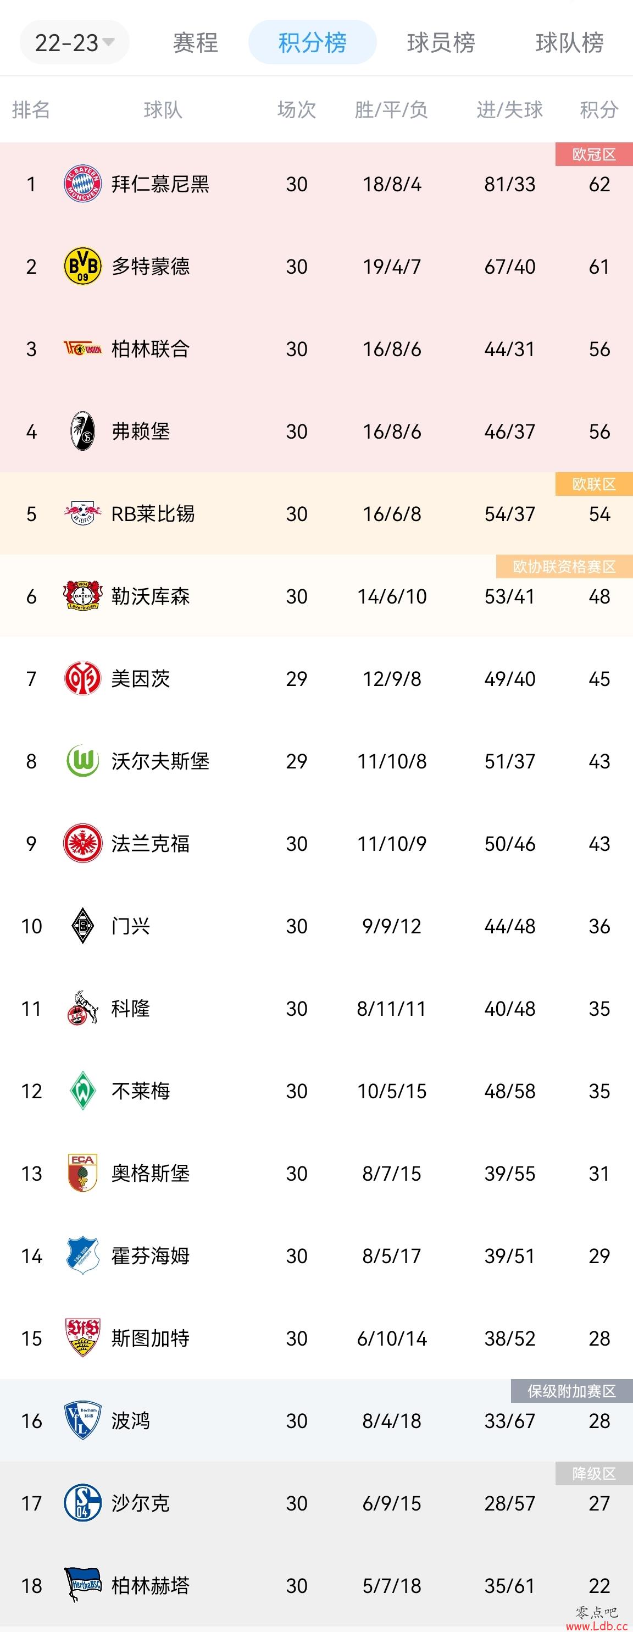Select the 积分榜 tab
Screen dimensions: 633x1632
(x=312, y=42)
